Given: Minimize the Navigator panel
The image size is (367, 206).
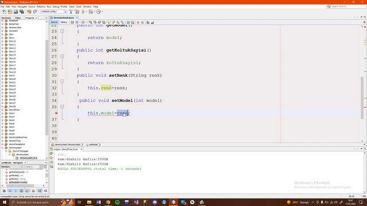Looking at the screenshot, I should (46, 163).
